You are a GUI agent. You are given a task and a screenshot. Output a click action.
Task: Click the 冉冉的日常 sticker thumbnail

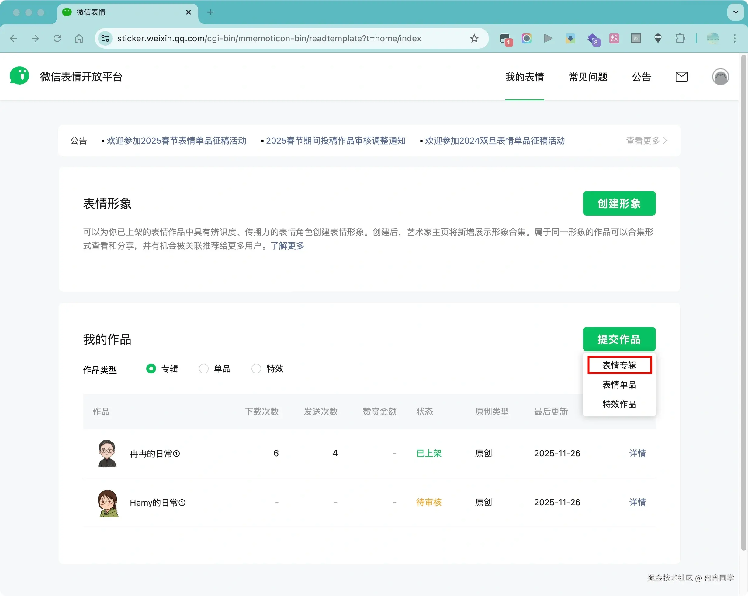(x=107, y=453)
